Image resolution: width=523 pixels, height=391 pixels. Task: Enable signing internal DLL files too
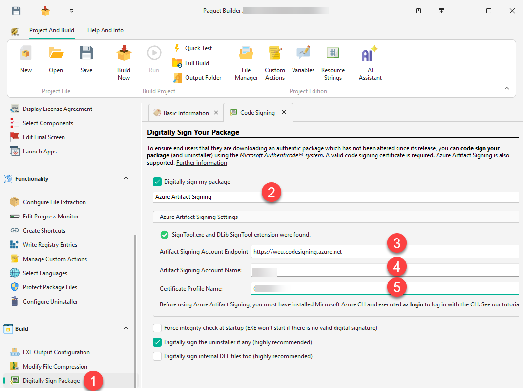(157, 356)
